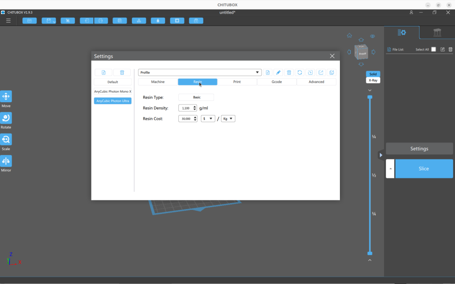Screen dimensions: 455x284
Task: Click the undo toolbar icon
Action: click(x=87, y=20)
